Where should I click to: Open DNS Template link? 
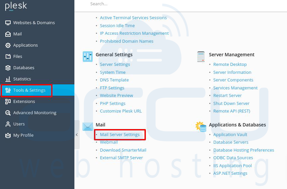coord(114,80)
